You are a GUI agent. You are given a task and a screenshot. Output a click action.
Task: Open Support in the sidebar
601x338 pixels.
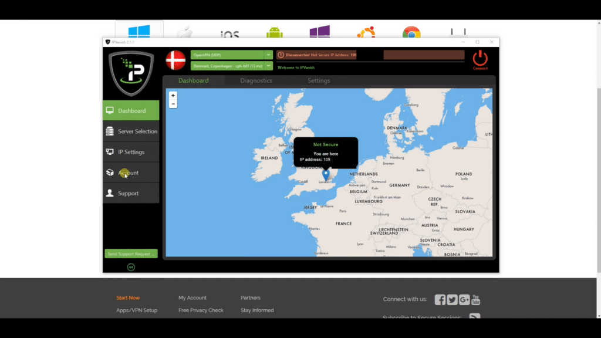[x=131, y=193]
